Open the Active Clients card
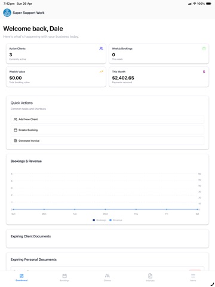This screenshot has height=287, width=215. tap(56, 54)
